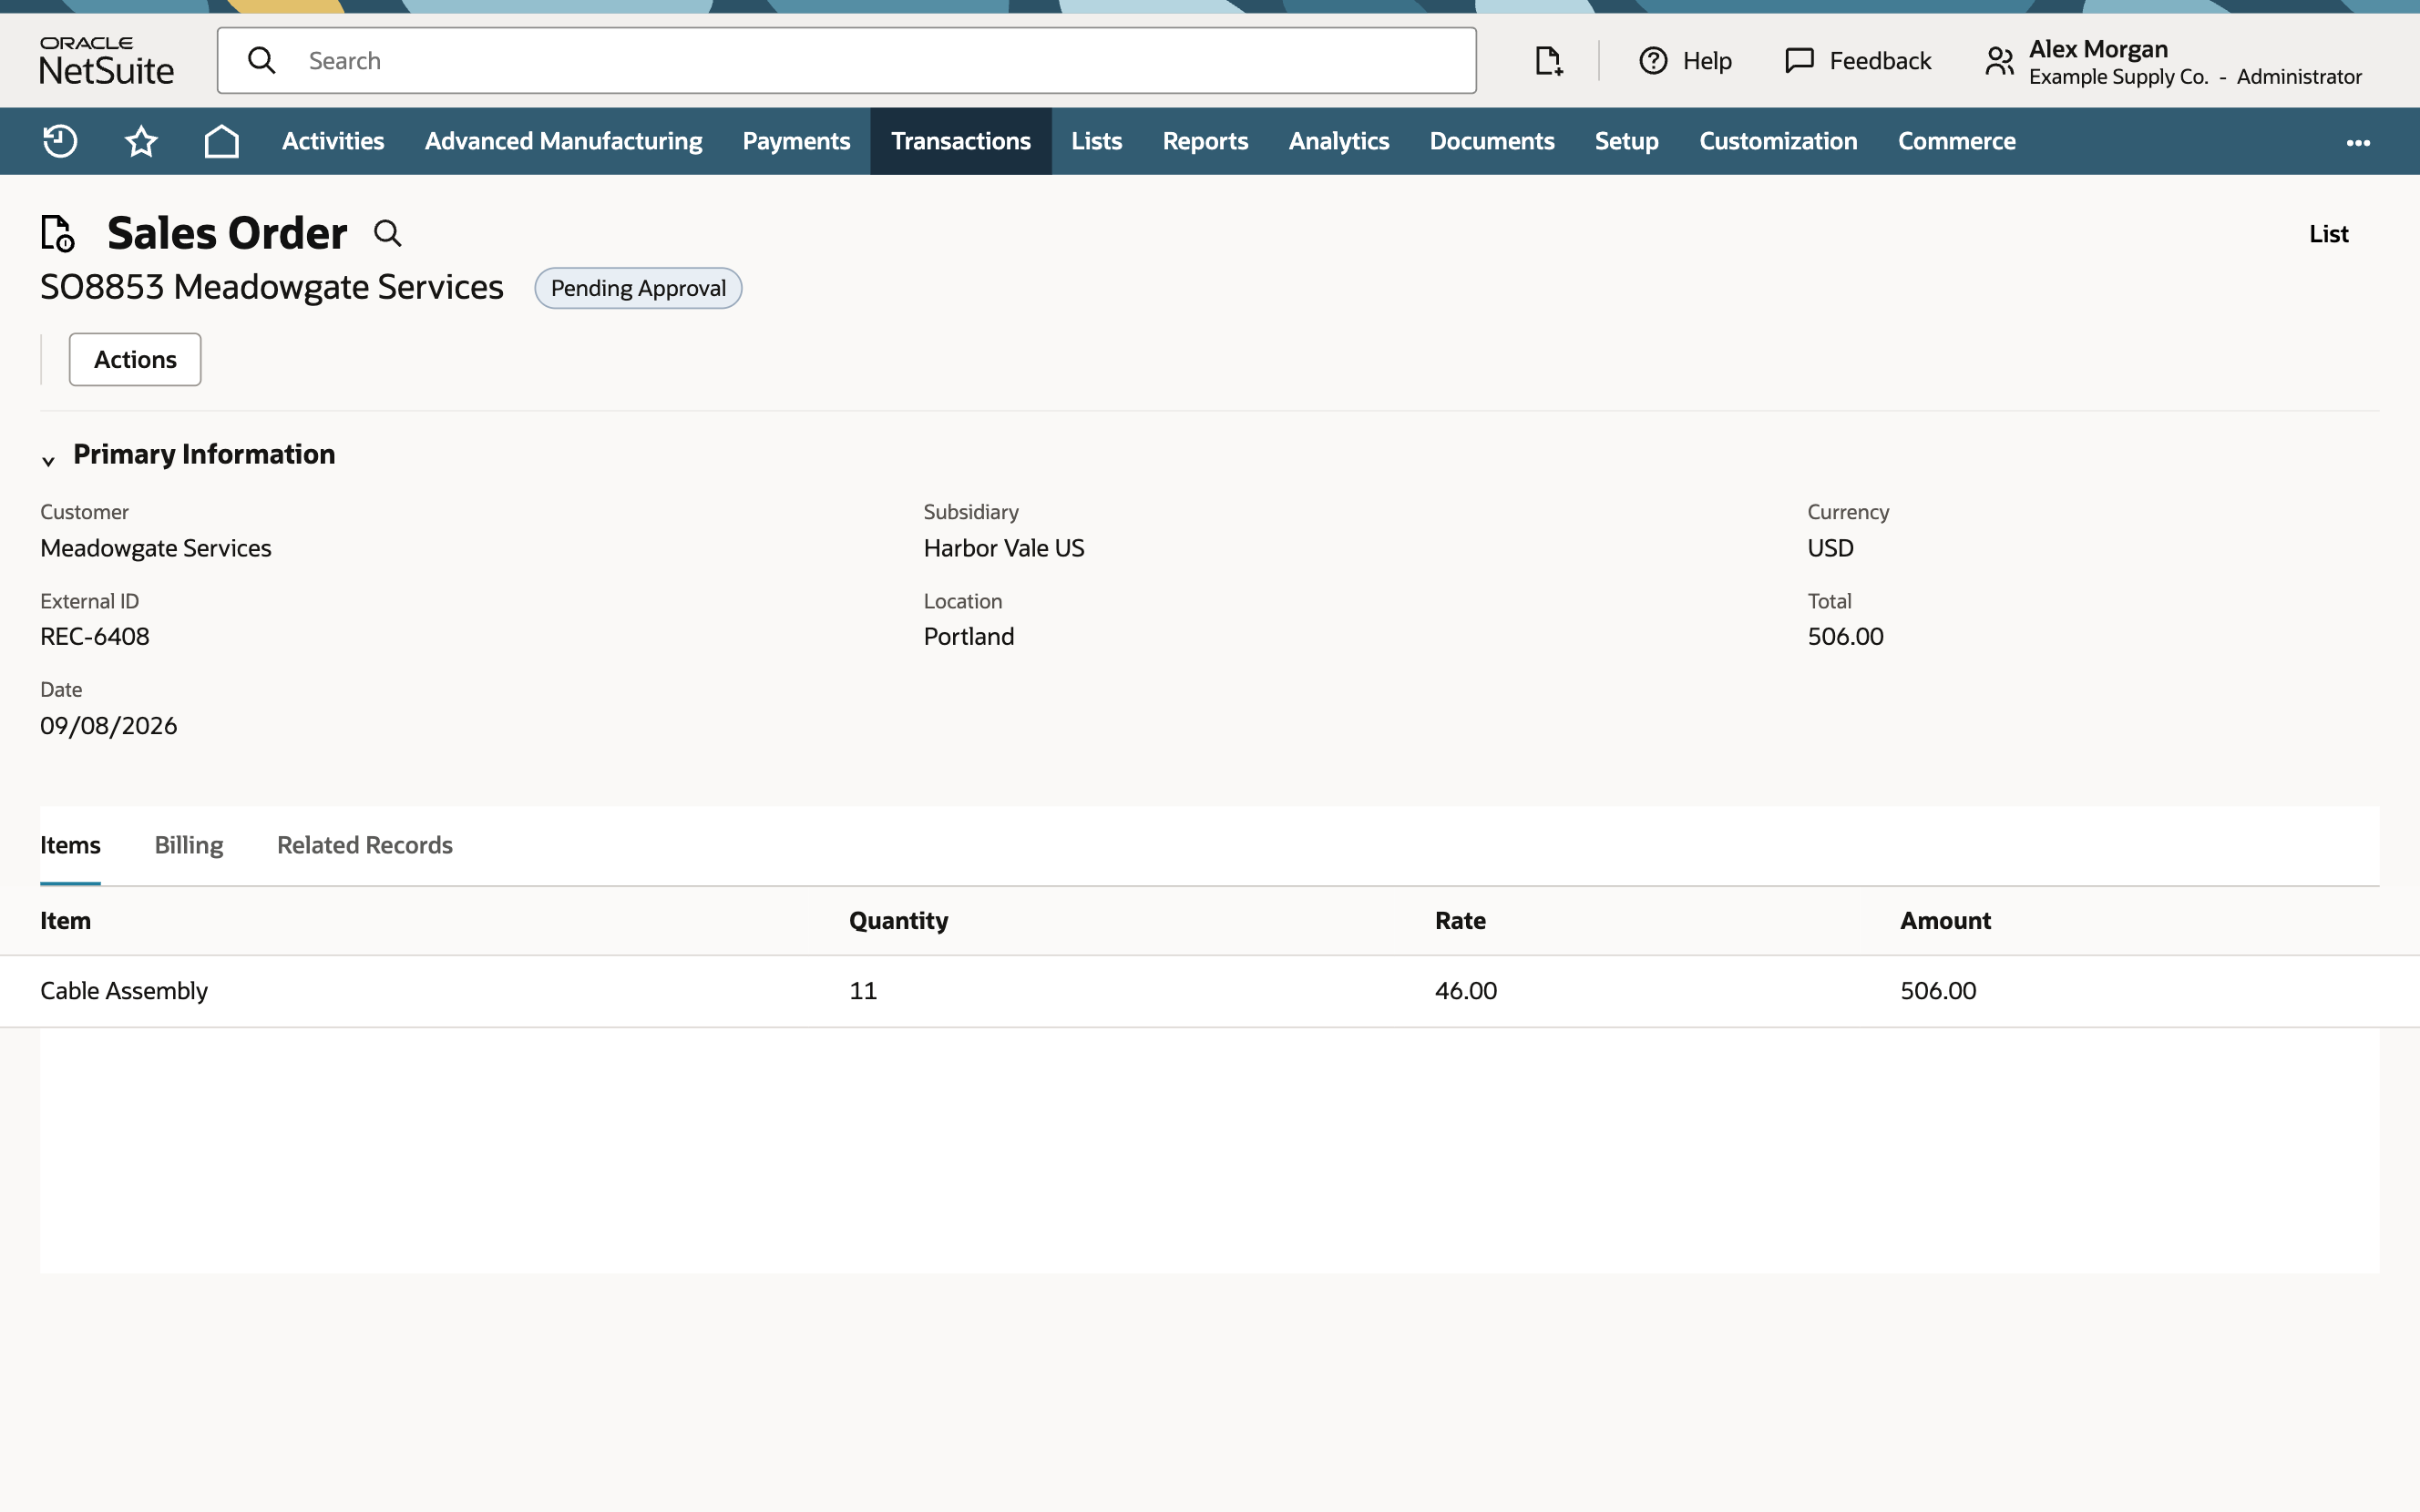
Task: Click the Cable Assembly item cell
Action: click(124, 991)
